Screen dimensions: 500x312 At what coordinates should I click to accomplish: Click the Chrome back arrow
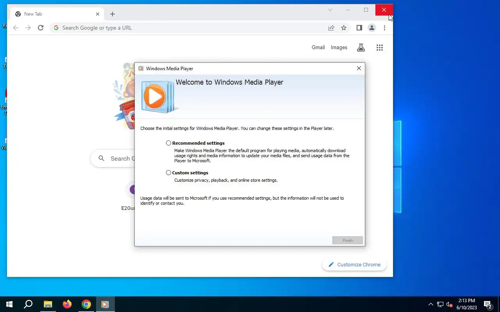click(16, 28)
